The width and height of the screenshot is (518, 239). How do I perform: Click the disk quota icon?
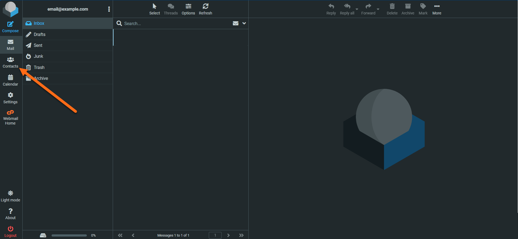(43, 235)
